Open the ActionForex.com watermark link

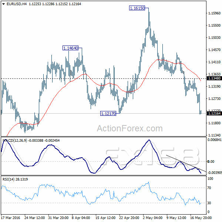(129, 129)
